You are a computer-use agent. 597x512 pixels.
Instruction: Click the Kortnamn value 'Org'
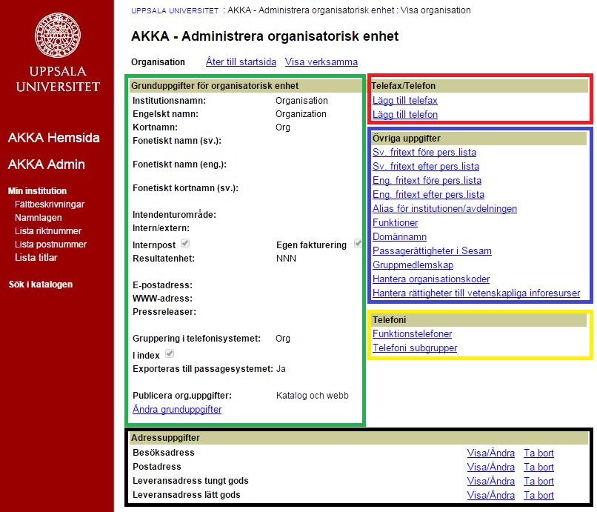283,127
